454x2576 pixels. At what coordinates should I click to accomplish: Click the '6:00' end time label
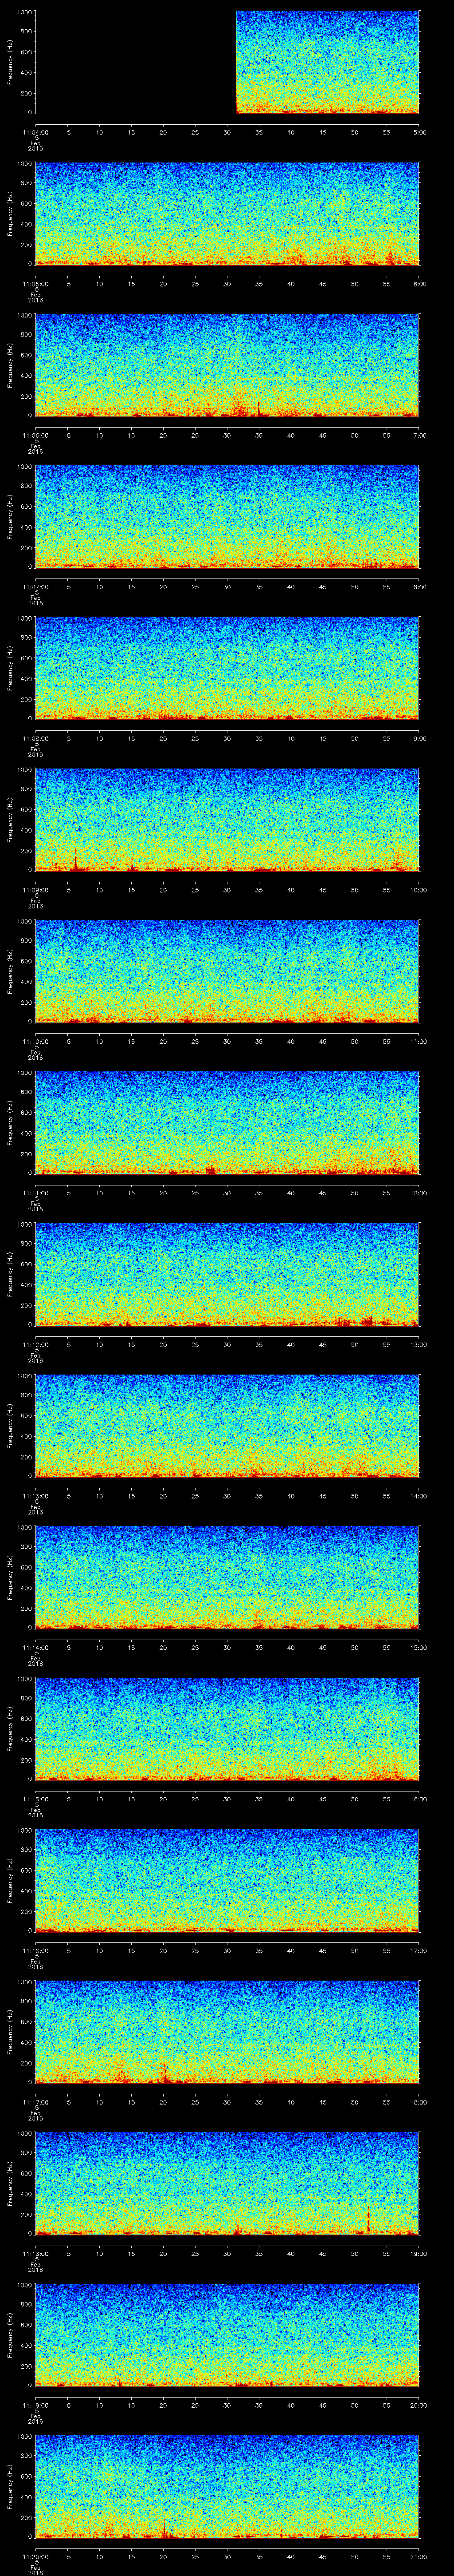point(419,284)
